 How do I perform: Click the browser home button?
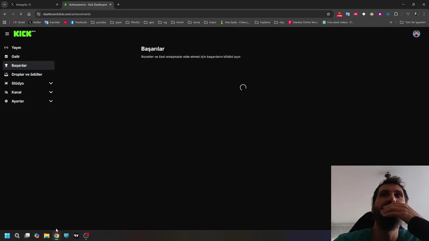point(29,14)
